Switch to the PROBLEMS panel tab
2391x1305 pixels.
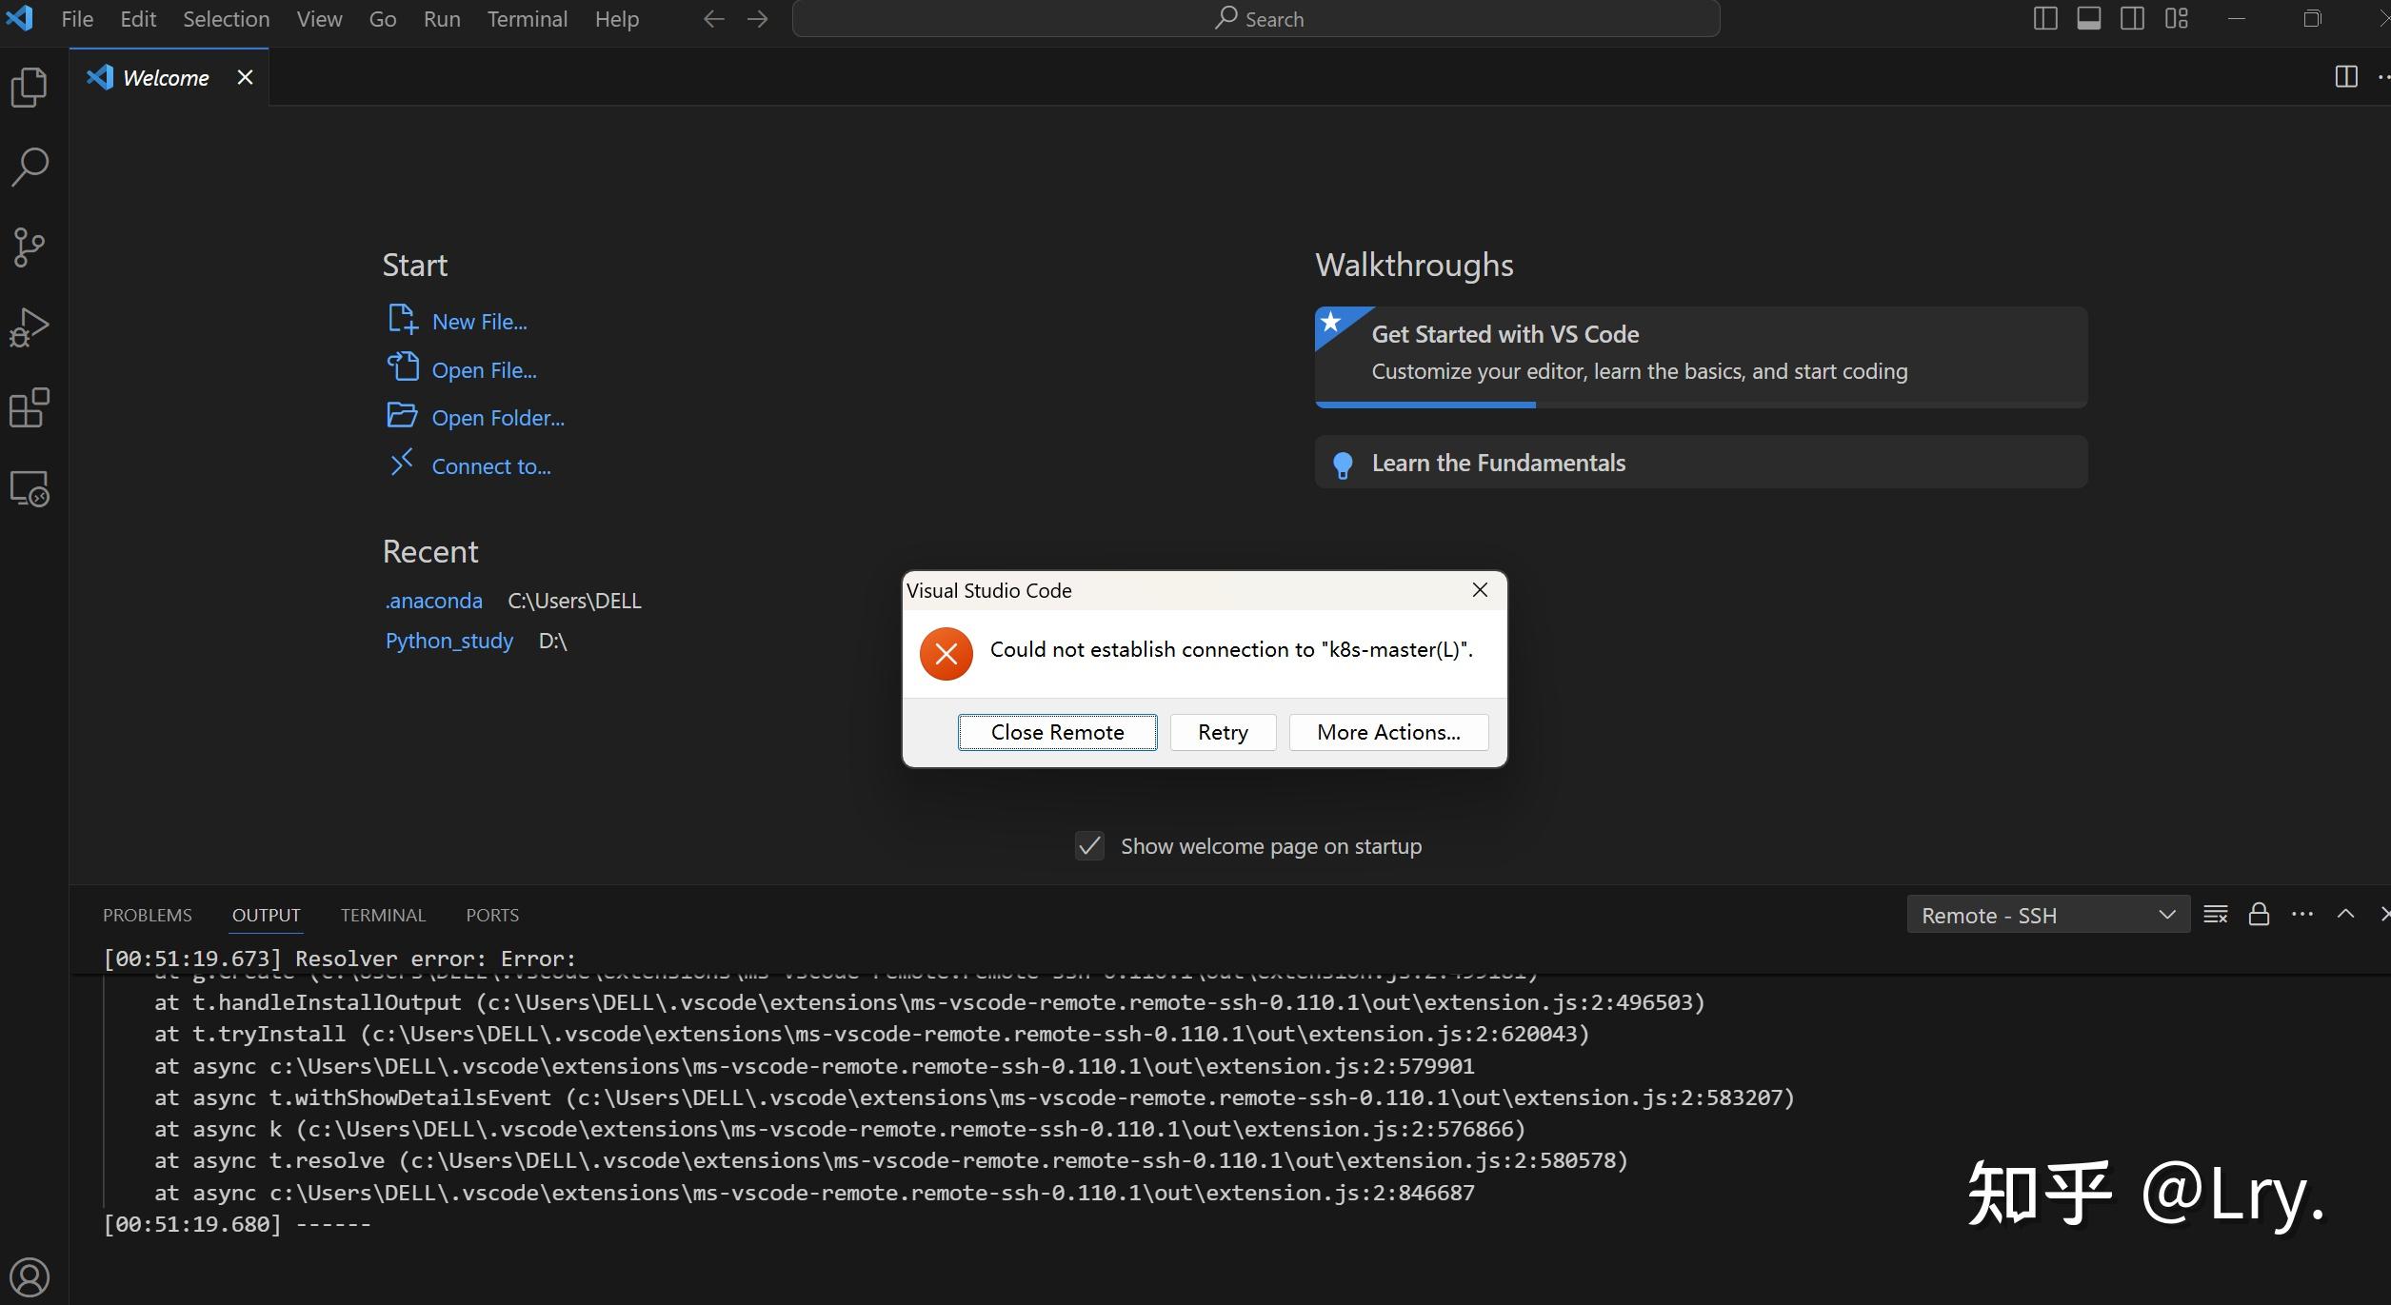[147, 915]
